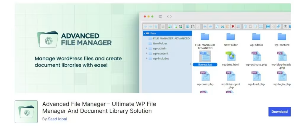303x126 pixels.
Task: Click the Back arrow in file manager toolbar
Action: (x=145, y=26)
